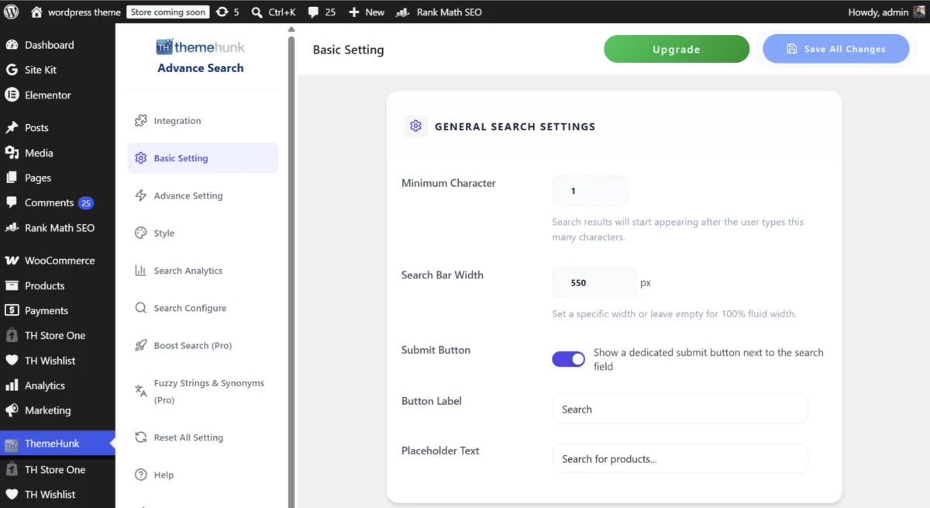This screenshot has height=508, width=930.
Task: Click the gear icon beside General Search Settings
Action: coord(416,126)
